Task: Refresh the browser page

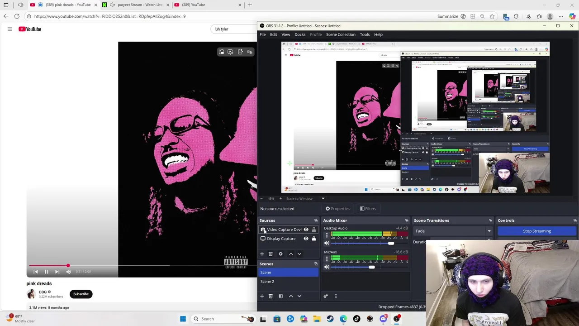Action: click(x=17, y=16)
